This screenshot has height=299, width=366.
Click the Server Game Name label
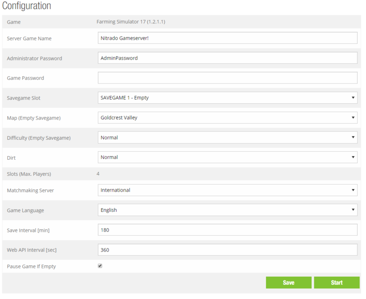click(29, 38)
